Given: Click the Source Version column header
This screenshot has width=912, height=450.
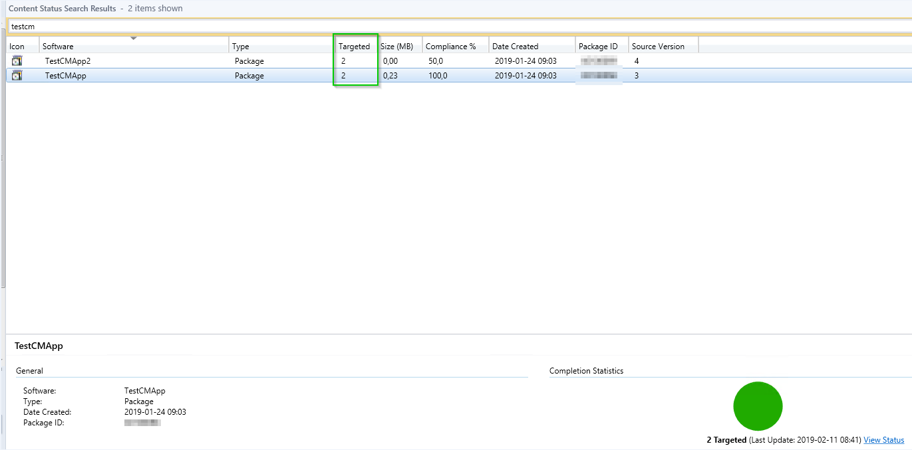Looking at the screenshot, I should pos(658,47).
